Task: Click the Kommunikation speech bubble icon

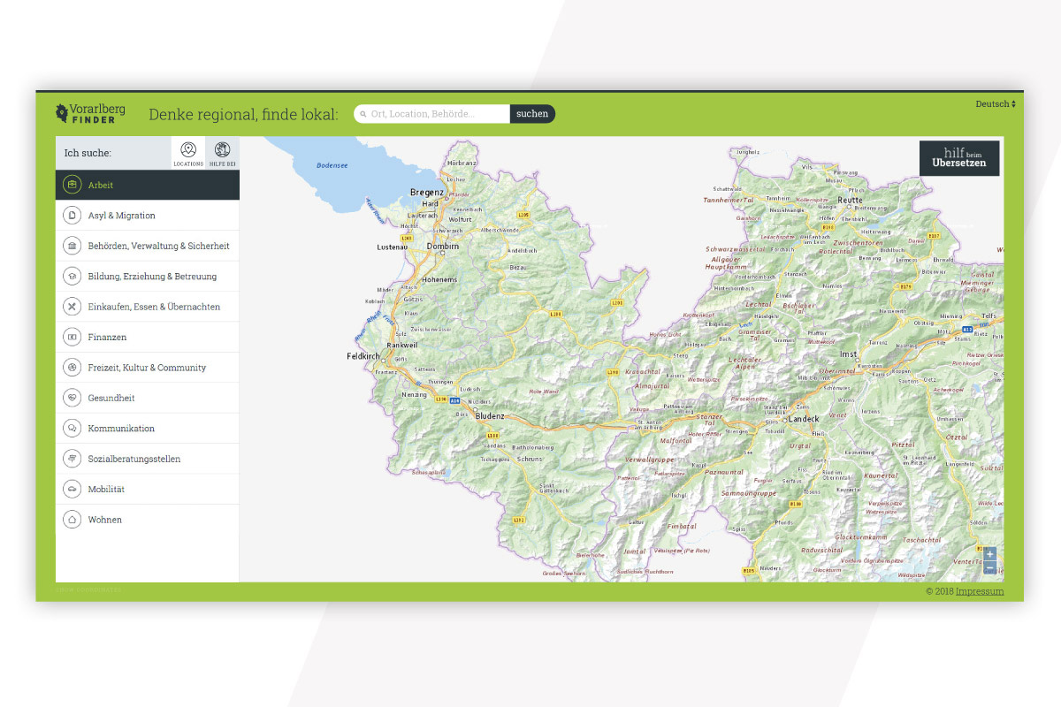Action: (x=74, y=428)
